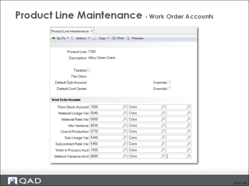Open lookup for Material Rate Var 5050 field
The width and height of the screenshot is (249, 186).
124,119
